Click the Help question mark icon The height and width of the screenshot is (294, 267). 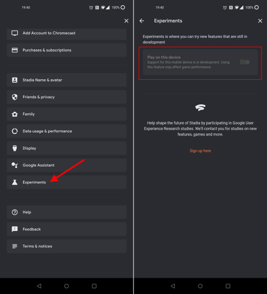coord(15,212)
